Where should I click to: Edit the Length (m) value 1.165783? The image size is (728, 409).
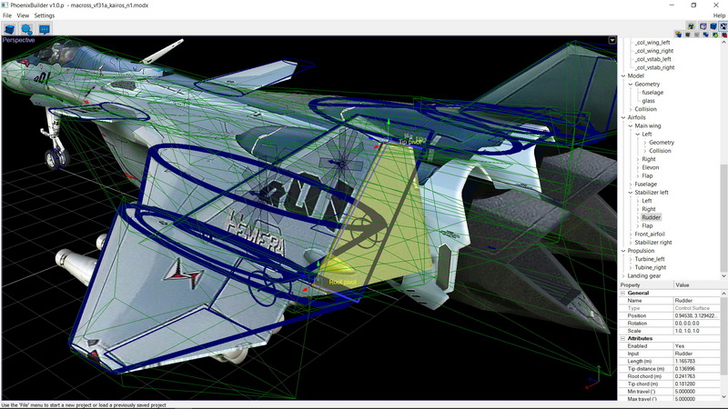[x=696, y=361]
